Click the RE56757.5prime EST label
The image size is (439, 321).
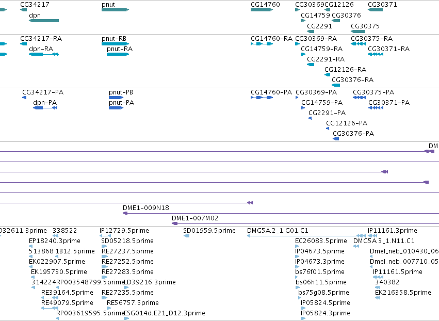(133, 303)
